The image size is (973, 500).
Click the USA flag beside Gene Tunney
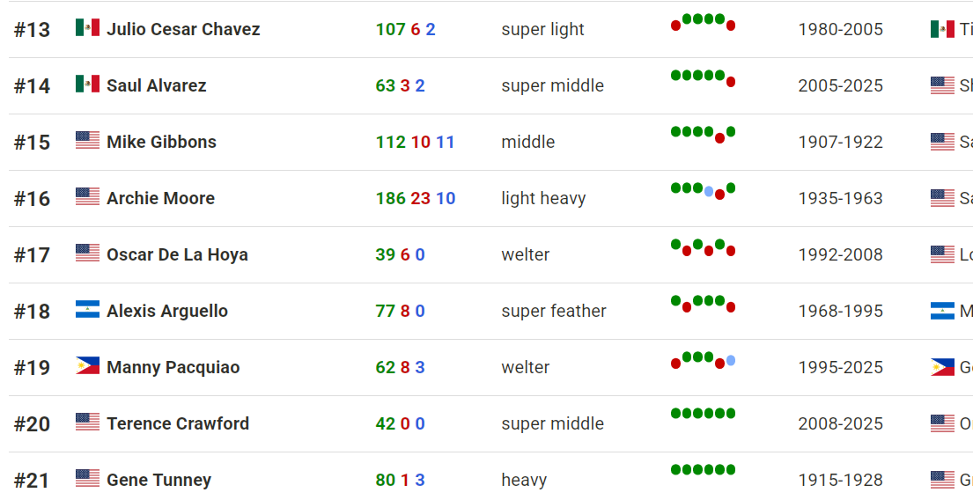coord(87,479)
